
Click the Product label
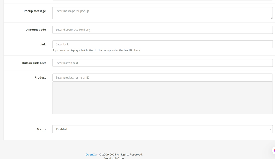40,77
